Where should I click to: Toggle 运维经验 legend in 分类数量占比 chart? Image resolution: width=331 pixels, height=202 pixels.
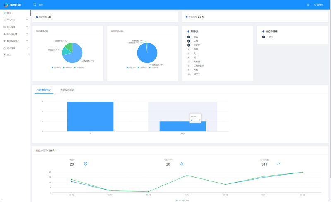79,67
